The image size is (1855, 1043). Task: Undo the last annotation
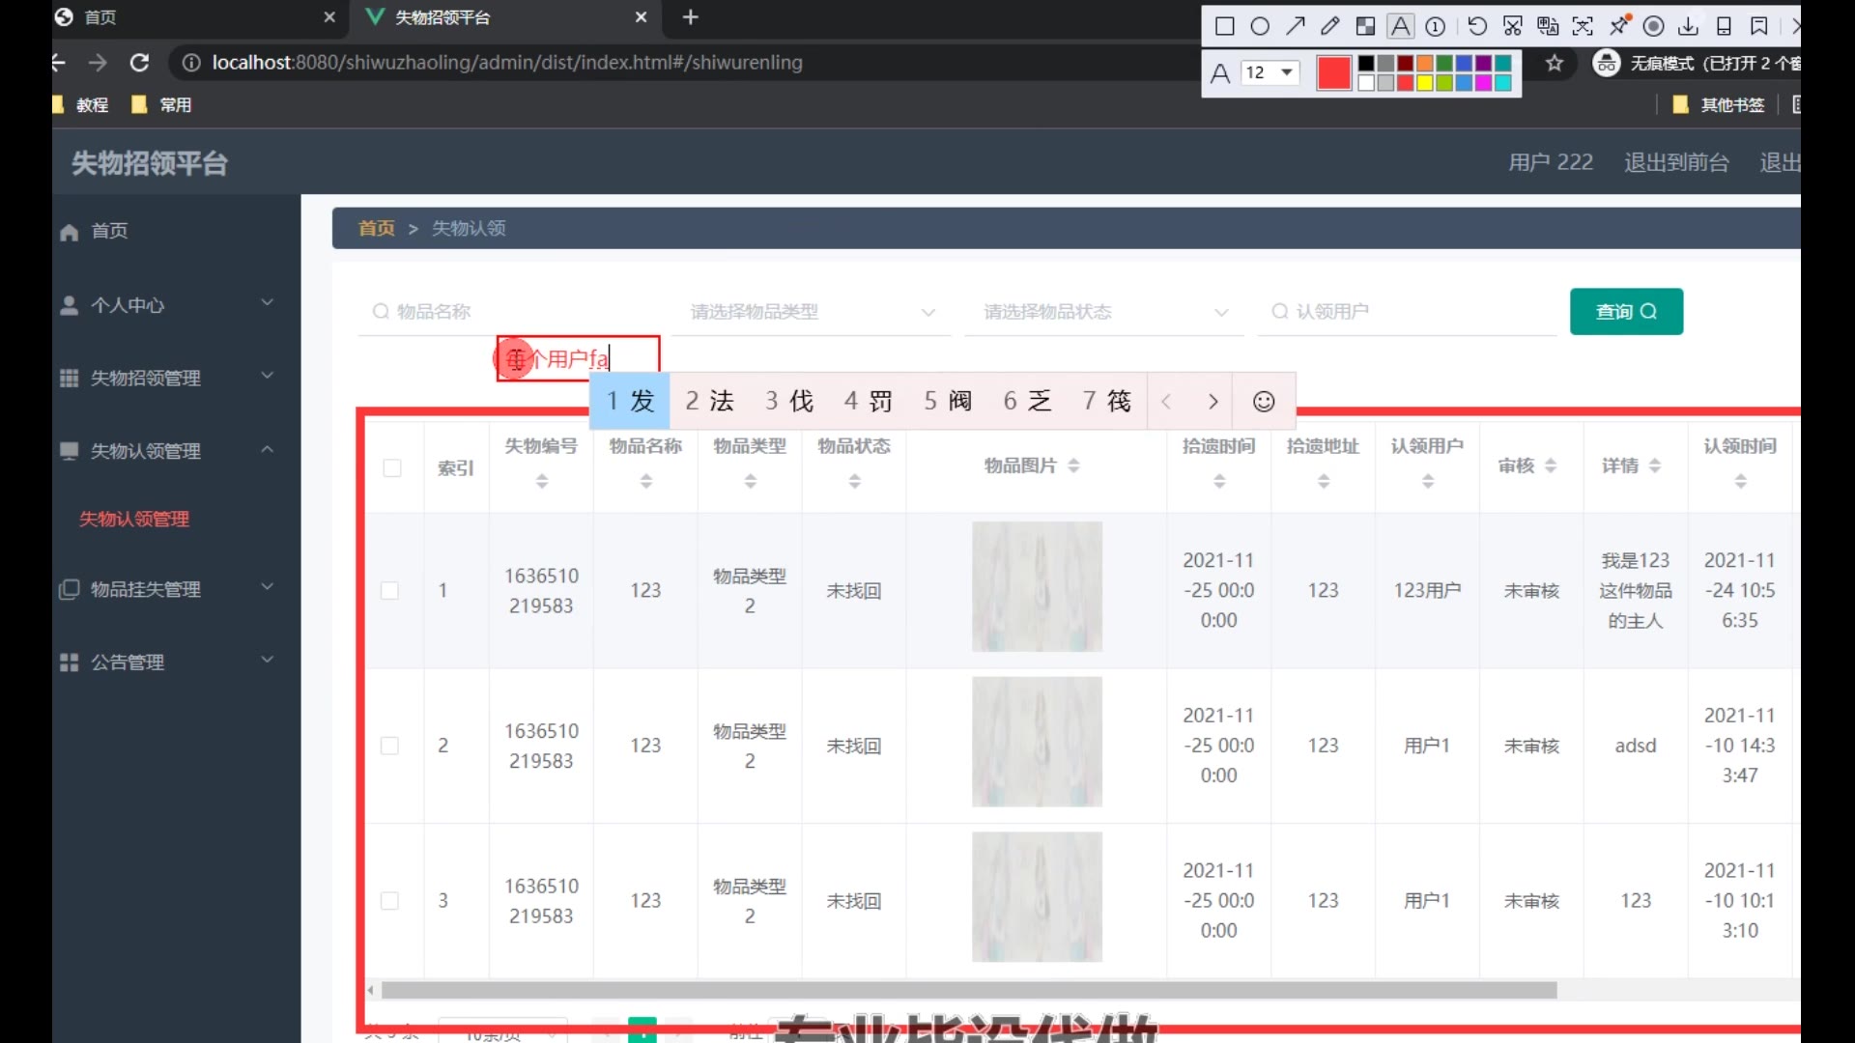[1477, 26]
